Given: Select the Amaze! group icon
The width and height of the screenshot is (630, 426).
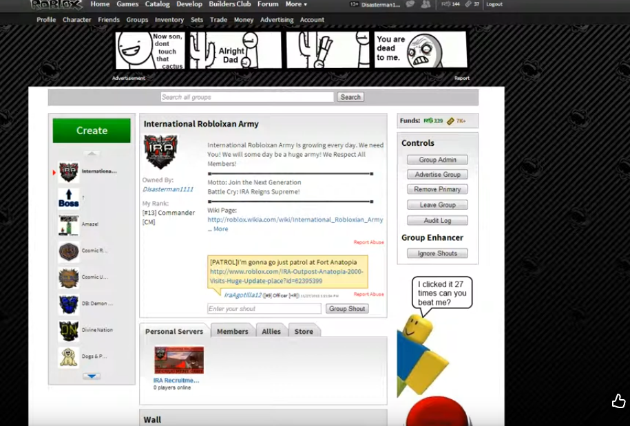Looking at the screenshot, I should coord(69,225).
